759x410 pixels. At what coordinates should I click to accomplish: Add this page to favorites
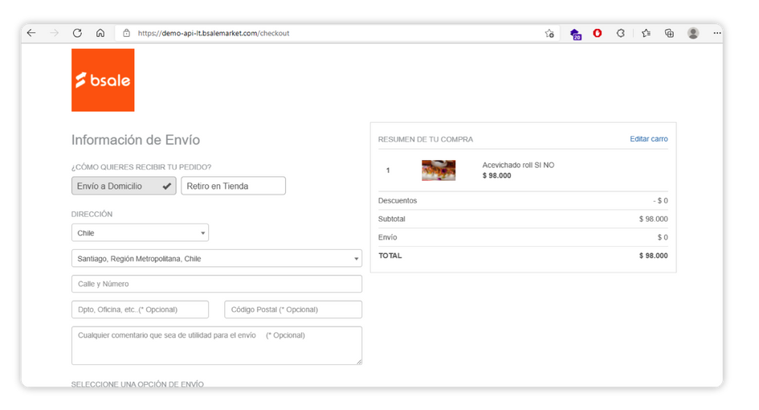[549, 33]
